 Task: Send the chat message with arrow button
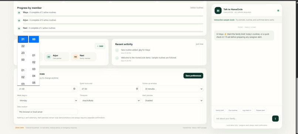pyautogui.click(x=275, y=118)
